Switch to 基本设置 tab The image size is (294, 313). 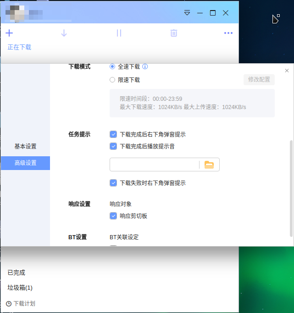25,147
